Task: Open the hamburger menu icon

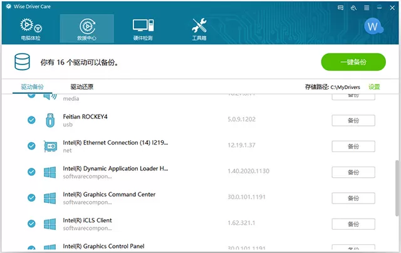Action: (x=367, y=8)
